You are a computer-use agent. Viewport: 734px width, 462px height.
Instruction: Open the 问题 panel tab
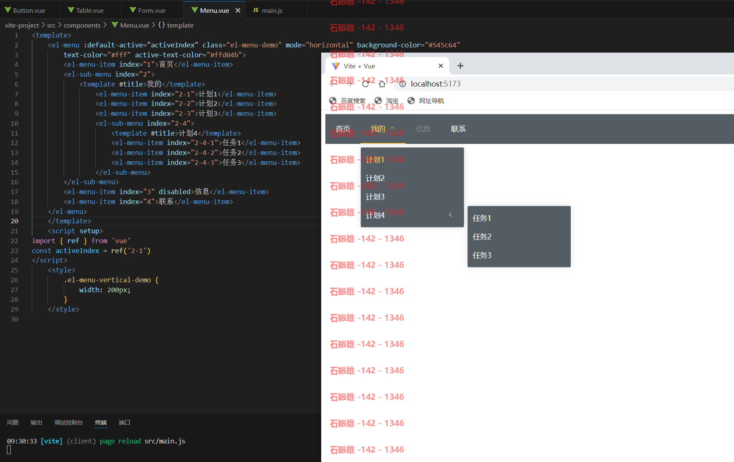(x=13, y=422)
